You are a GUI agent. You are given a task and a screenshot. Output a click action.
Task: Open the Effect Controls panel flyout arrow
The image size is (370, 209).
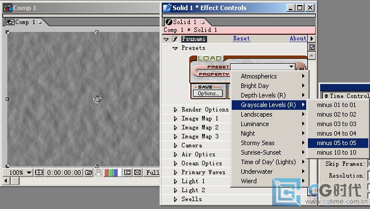coord(312,39)
